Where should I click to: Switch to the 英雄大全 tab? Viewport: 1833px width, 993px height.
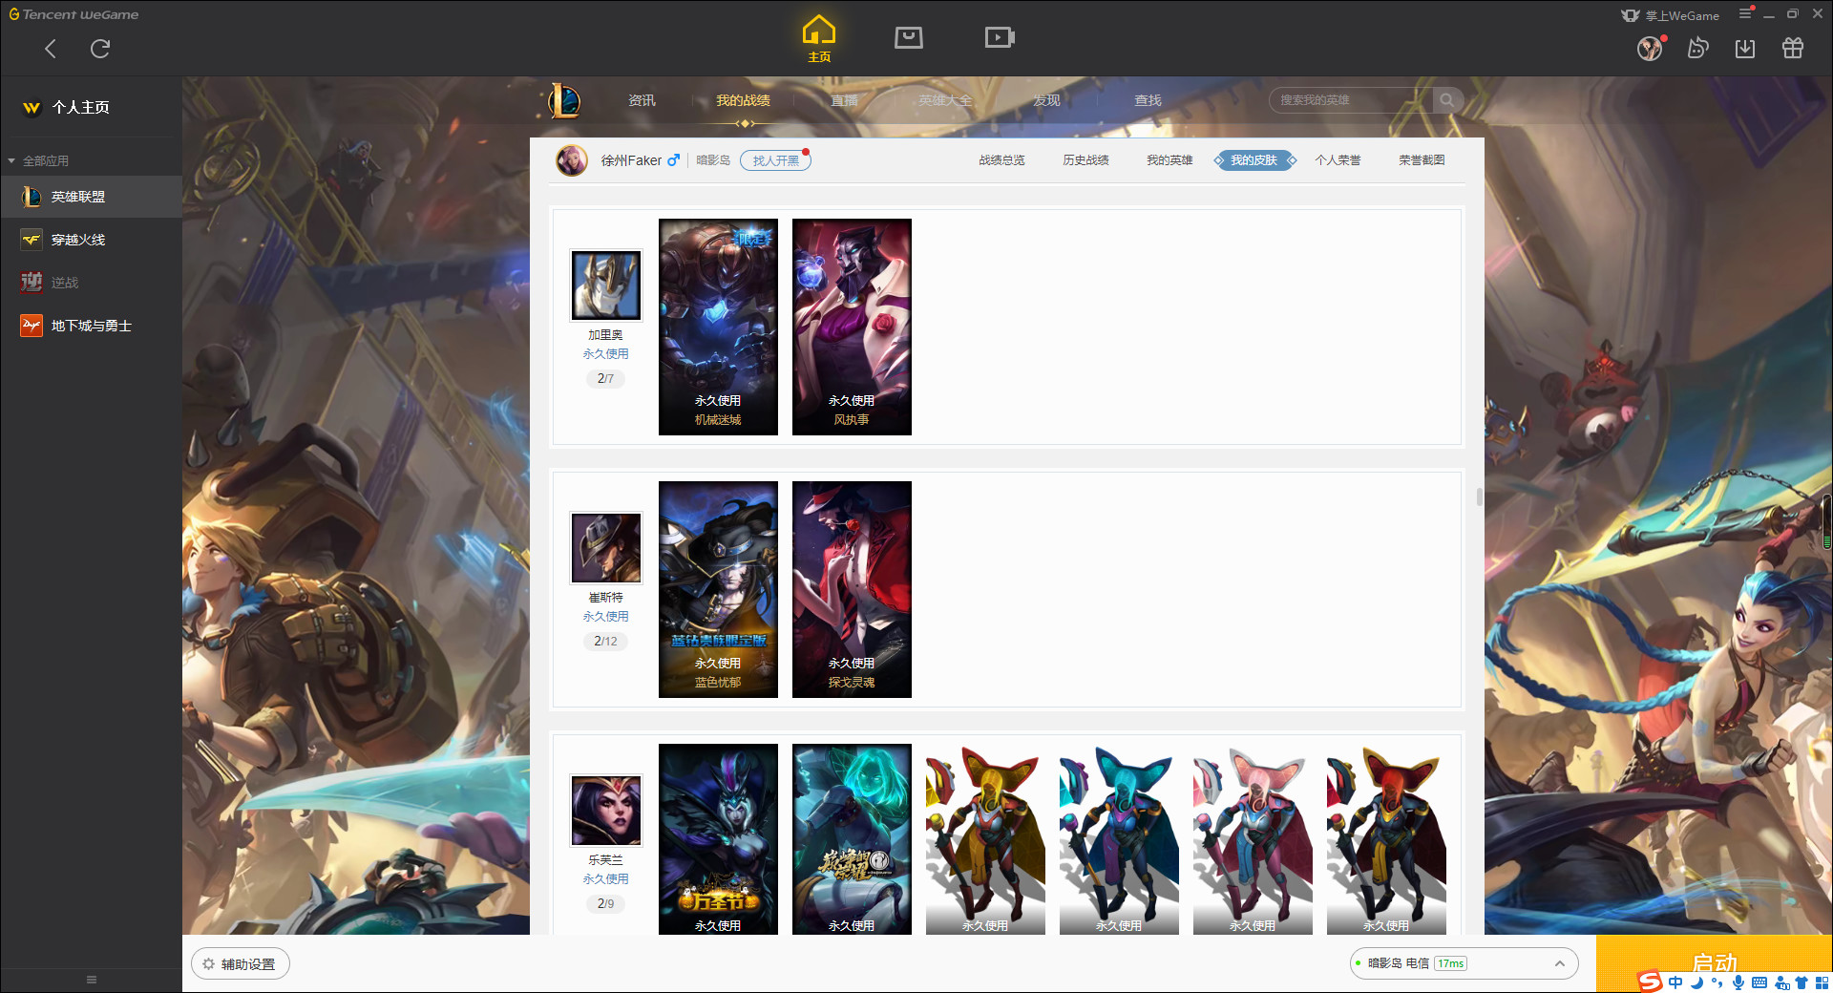(945, 100)
